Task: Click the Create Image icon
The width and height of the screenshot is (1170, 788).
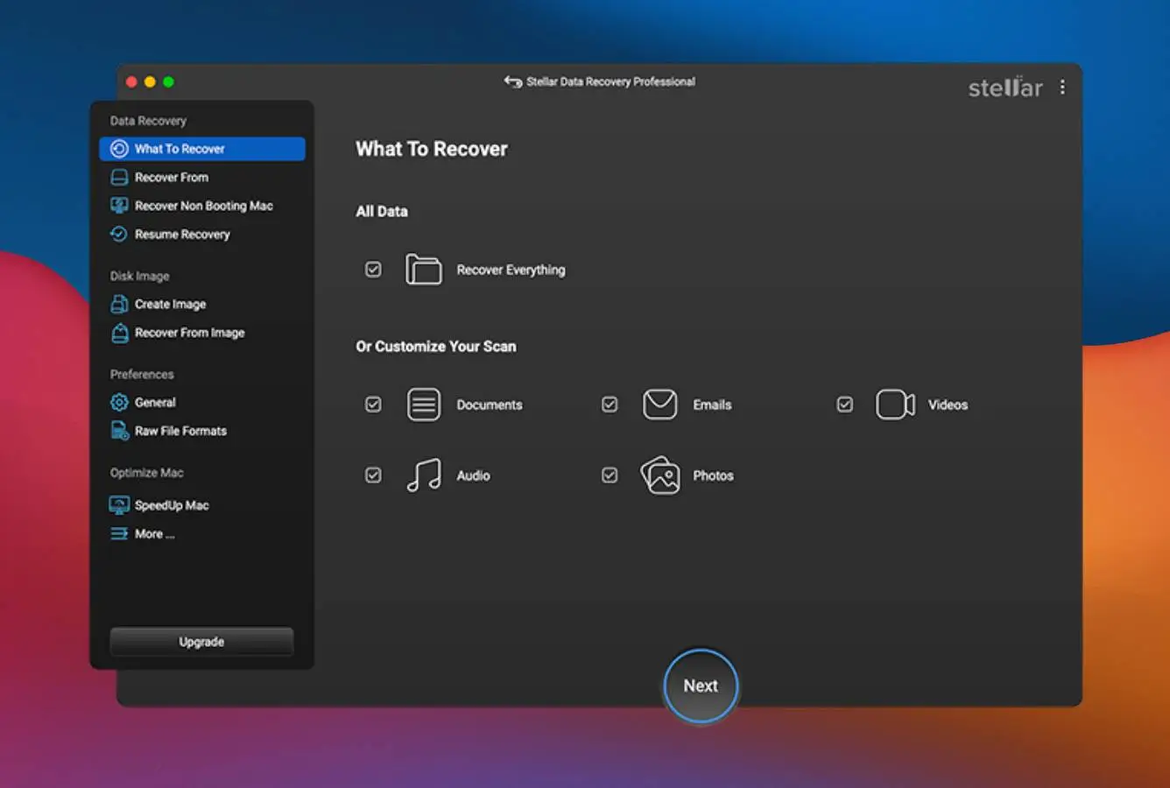Action: click(119, 305)
